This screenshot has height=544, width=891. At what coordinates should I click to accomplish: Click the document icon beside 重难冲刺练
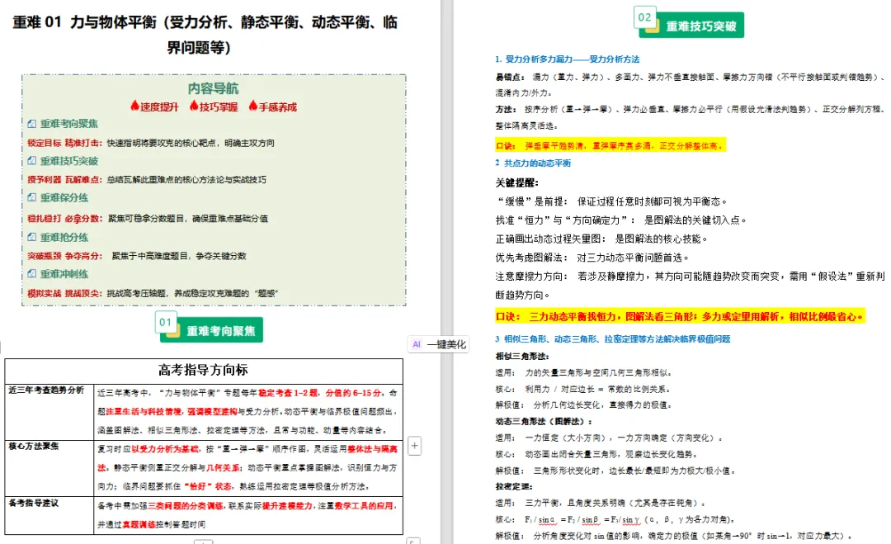[x=32, y=273]
